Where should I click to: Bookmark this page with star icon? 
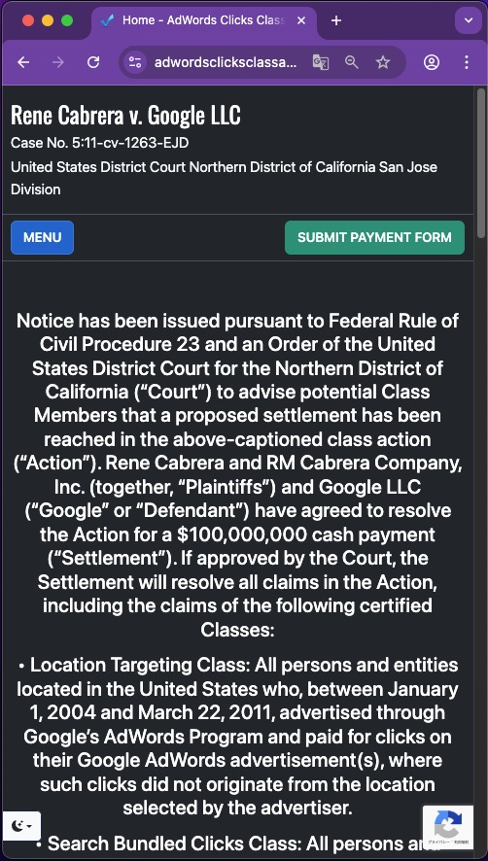(x=383, y=62)
